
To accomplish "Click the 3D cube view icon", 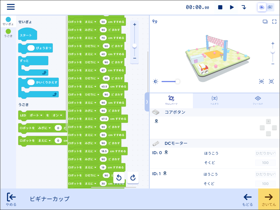I will (271, 81).
